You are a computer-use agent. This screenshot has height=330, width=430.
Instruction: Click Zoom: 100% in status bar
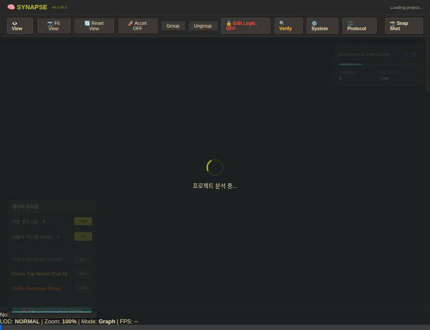coord(61,321)
